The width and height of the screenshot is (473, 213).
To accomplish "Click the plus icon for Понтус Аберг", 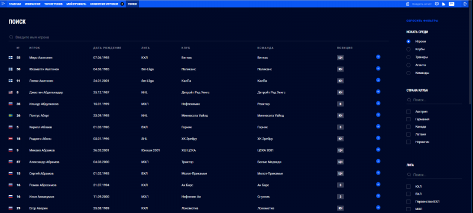I will 378,115.
